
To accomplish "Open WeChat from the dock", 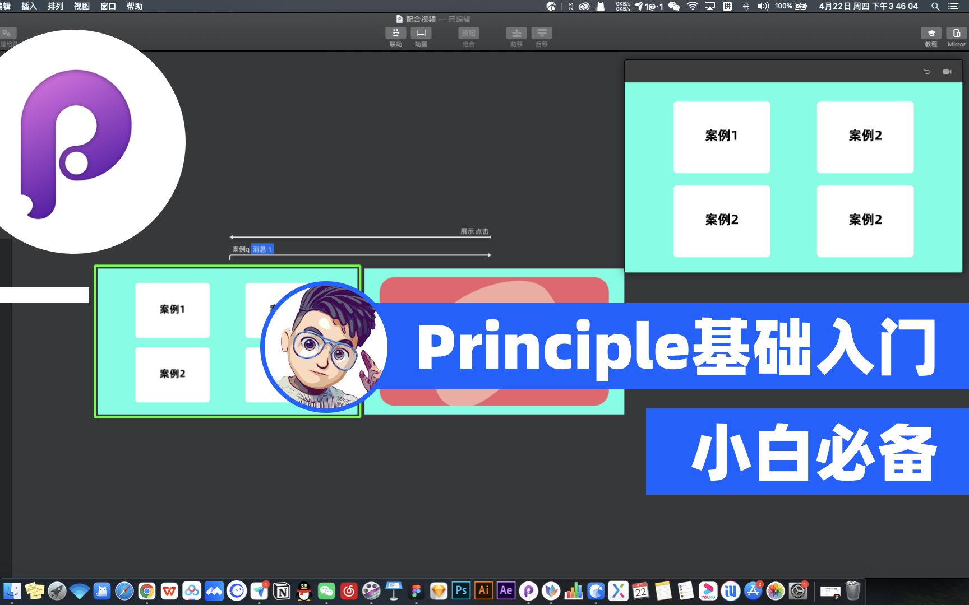I will click(326, 591).
